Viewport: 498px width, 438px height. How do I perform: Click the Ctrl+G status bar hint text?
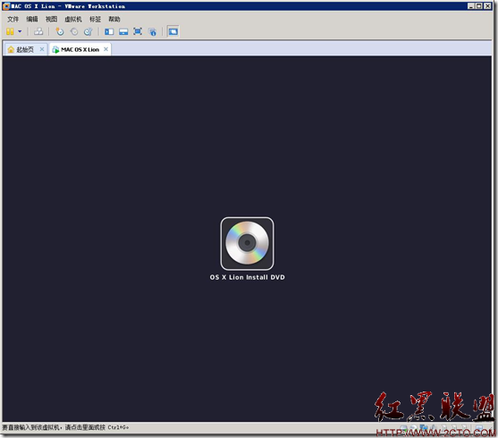65,427
